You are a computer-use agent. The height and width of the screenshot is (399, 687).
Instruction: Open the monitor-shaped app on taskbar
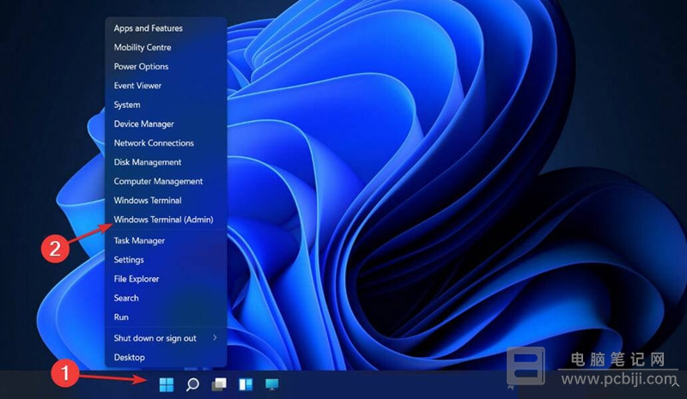[271, 384]
